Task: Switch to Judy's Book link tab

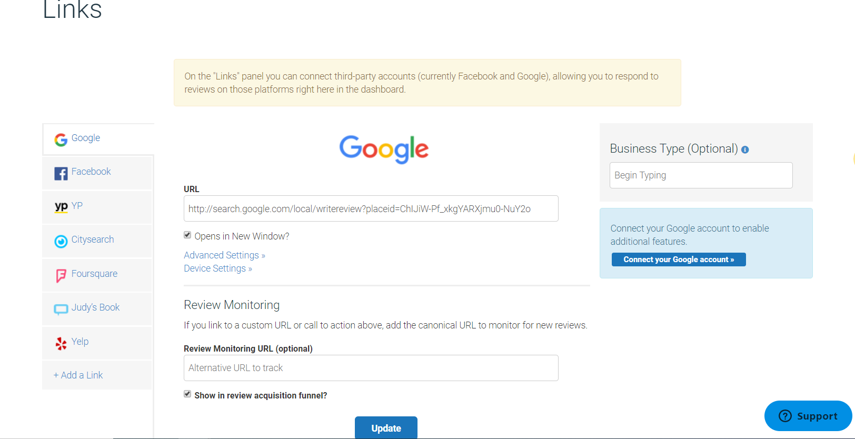Action: pyautogui.click(x=97, y=308)
